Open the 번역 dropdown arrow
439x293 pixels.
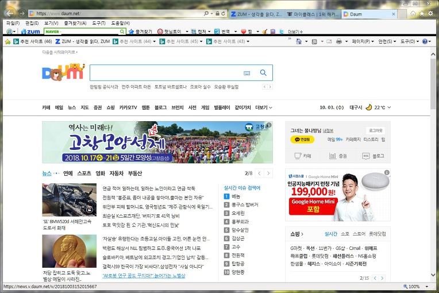[236, 32]
